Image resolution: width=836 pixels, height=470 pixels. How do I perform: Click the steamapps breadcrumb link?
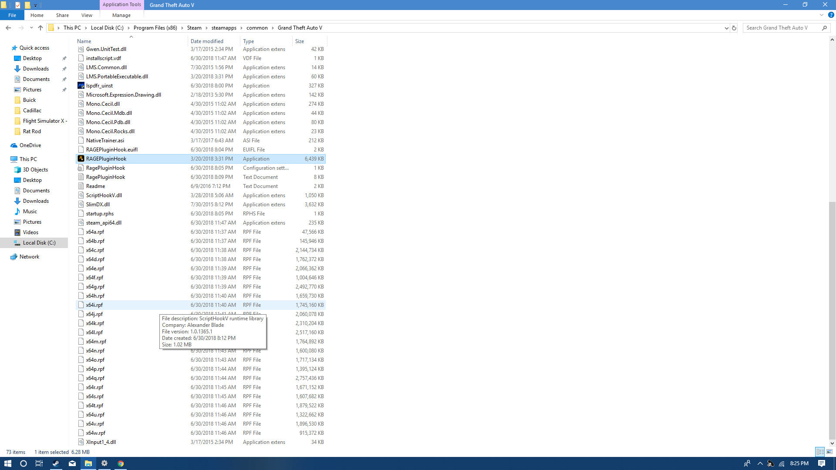(x=224, y=28)
